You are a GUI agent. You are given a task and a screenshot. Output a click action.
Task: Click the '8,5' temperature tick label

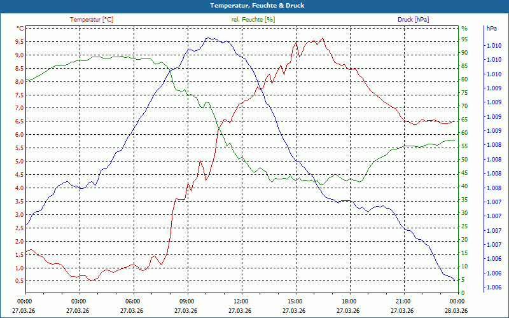(x=20, y=68)
